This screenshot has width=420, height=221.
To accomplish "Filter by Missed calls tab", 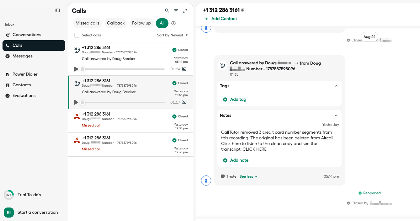I will click(88, 23).
